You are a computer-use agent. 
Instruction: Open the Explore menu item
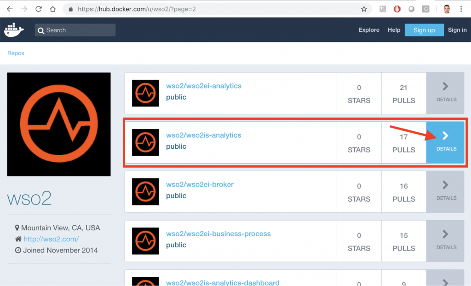pyautogui.click(x=369, y=30)
